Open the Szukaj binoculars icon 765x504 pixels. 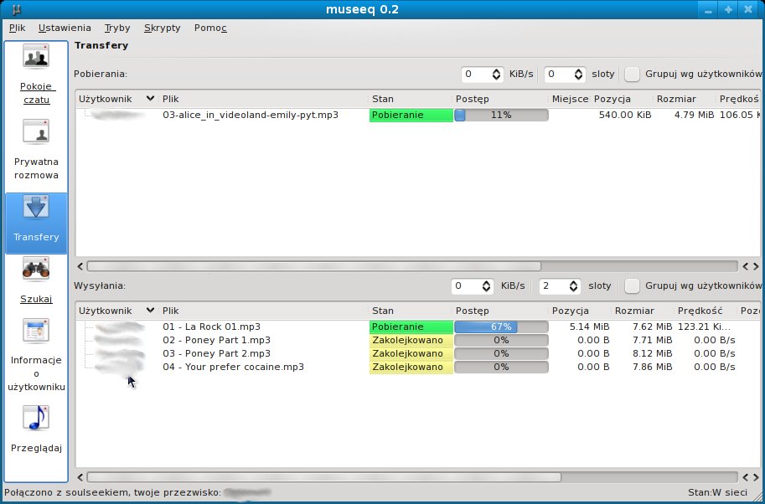[x=36, y=269]
